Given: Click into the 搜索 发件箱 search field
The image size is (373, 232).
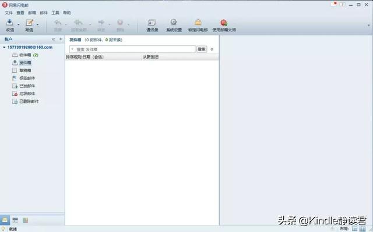Looking at the screenshot, I should point(132,49).
